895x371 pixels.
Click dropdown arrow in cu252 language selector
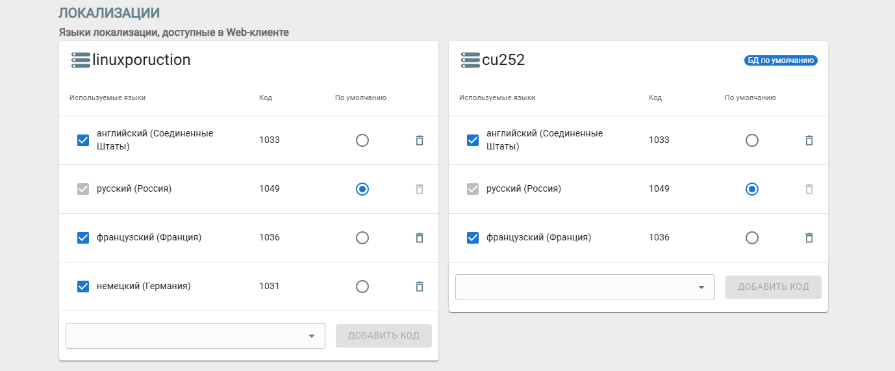[x=701, y=287]
